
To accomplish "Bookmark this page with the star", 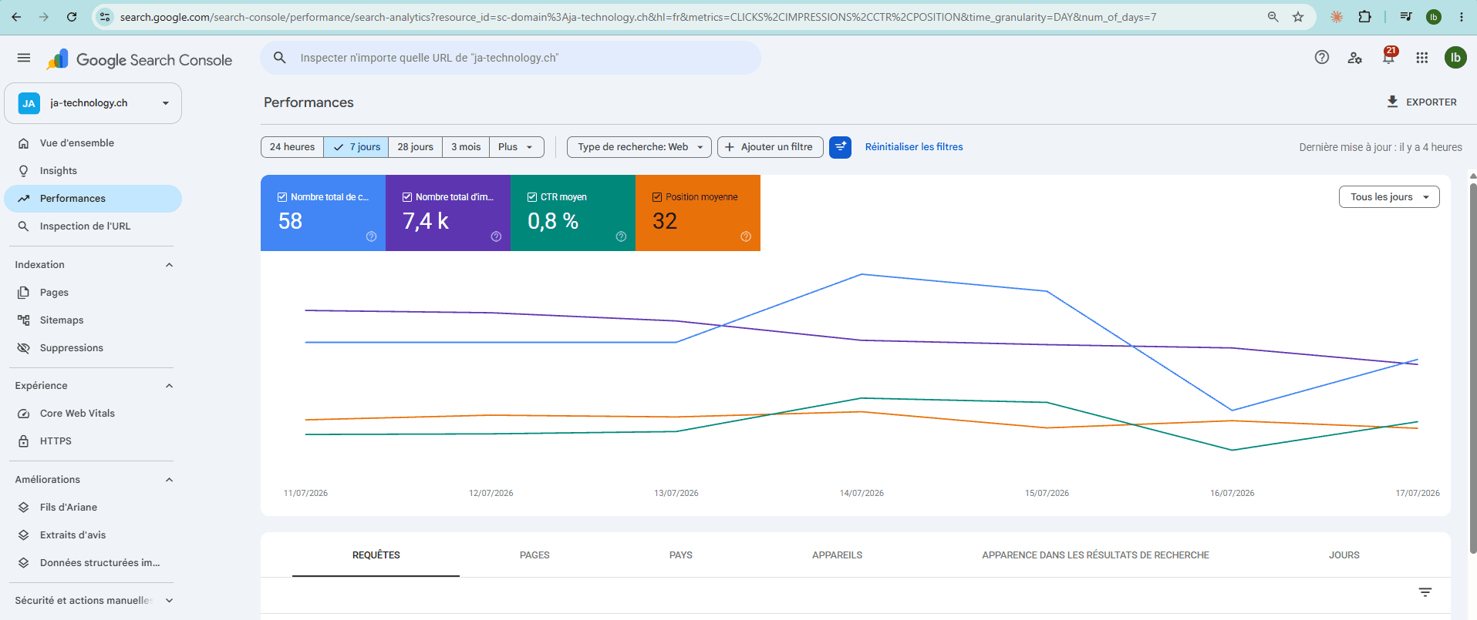I will 1298,17.
